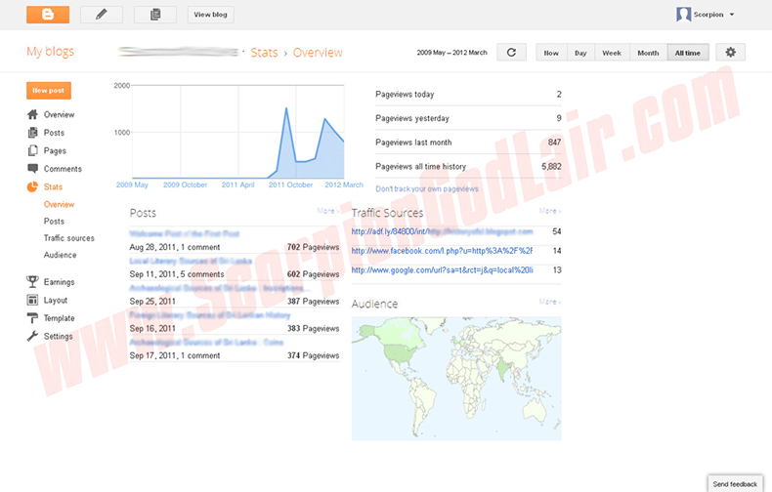This screenshot has height=492, width=772.
Task: Click the Earnings trophy icon
Action: [x=32, y=282]
